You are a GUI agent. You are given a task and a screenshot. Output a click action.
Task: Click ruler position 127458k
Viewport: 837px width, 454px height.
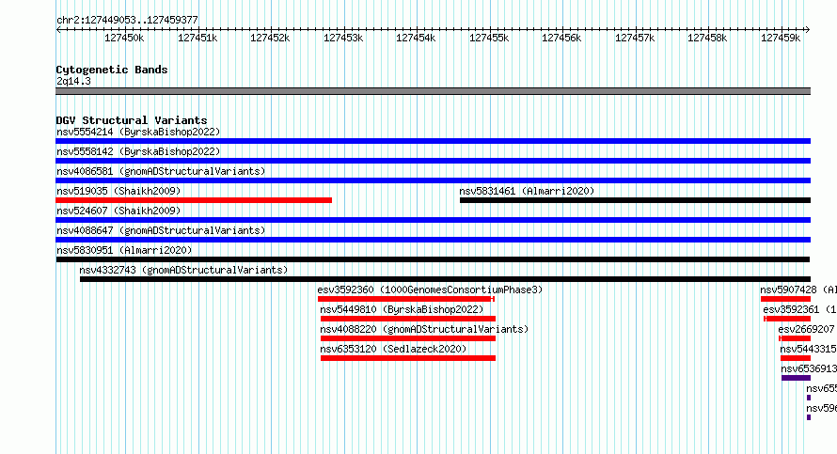(707, 38)
